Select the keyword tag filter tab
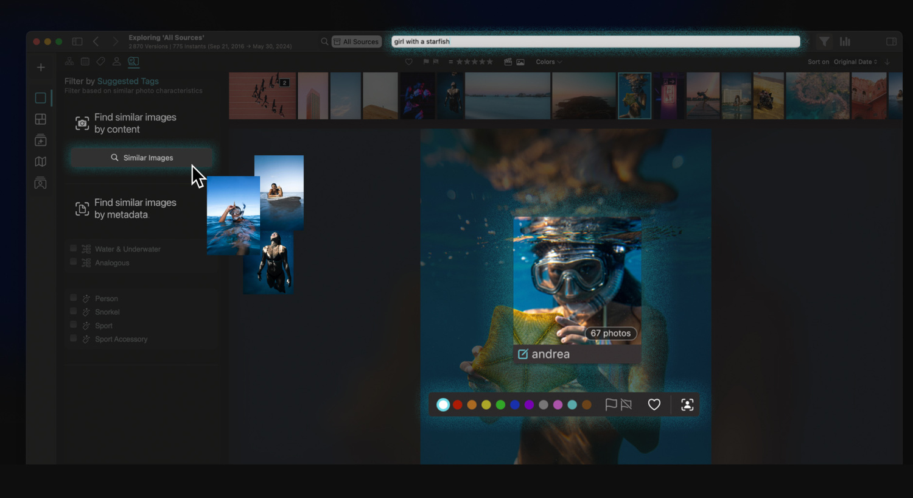This screenshot has width=913, height=498. click(101, 61)
